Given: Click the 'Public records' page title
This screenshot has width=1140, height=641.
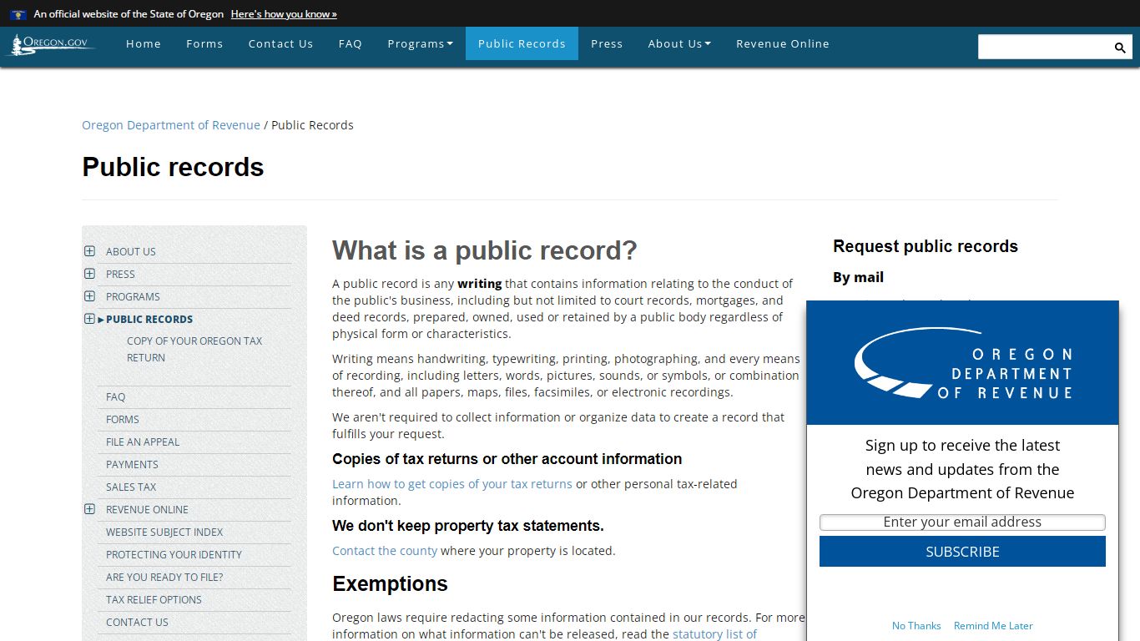Looking at the screenshot, I should tap(173, 167).
